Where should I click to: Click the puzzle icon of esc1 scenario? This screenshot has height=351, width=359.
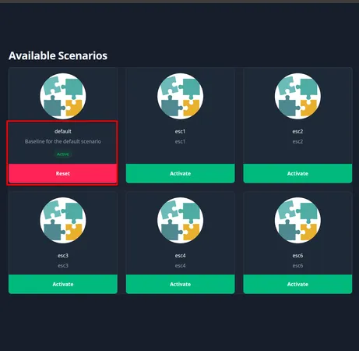tap(180, 96)
